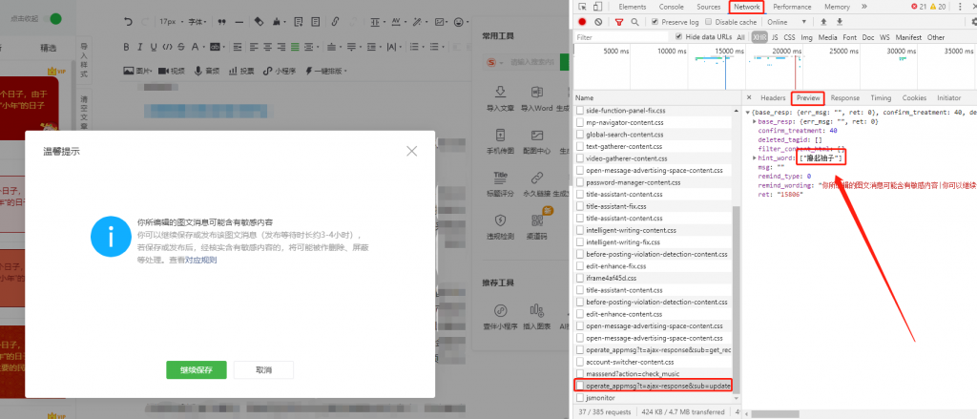Open the emoji smiley dropdown
This screenshot has height=419, width=977.
coord(461,22)
